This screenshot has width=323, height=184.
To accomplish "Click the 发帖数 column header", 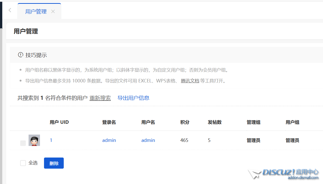I will [x=214, y=122].
